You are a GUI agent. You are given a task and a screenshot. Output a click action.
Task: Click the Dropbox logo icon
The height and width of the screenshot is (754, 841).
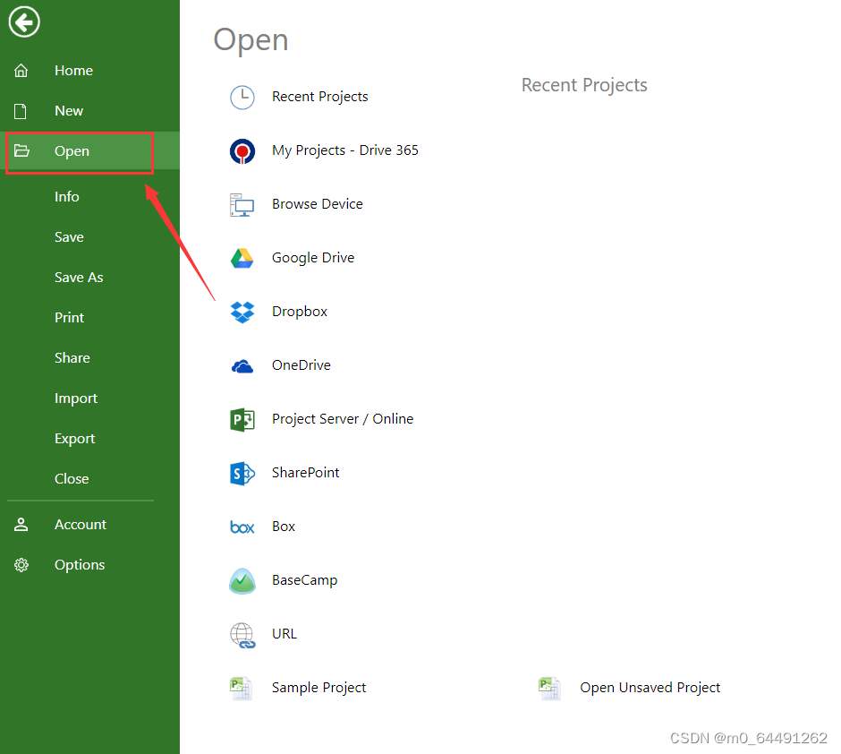242,312
